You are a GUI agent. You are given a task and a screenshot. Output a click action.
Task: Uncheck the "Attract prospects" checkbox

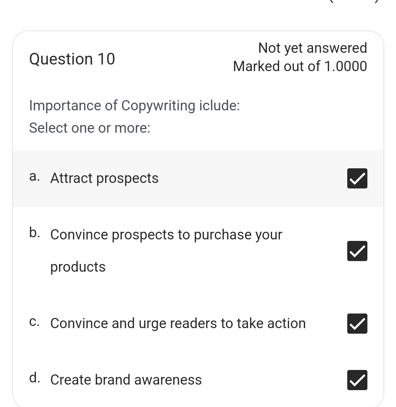click(x=357, y=179)
